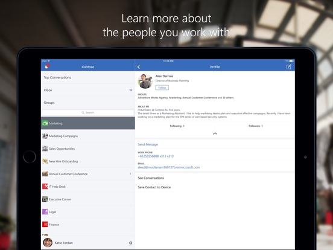Click Katie Jordan's avatar

click(48, 243)
